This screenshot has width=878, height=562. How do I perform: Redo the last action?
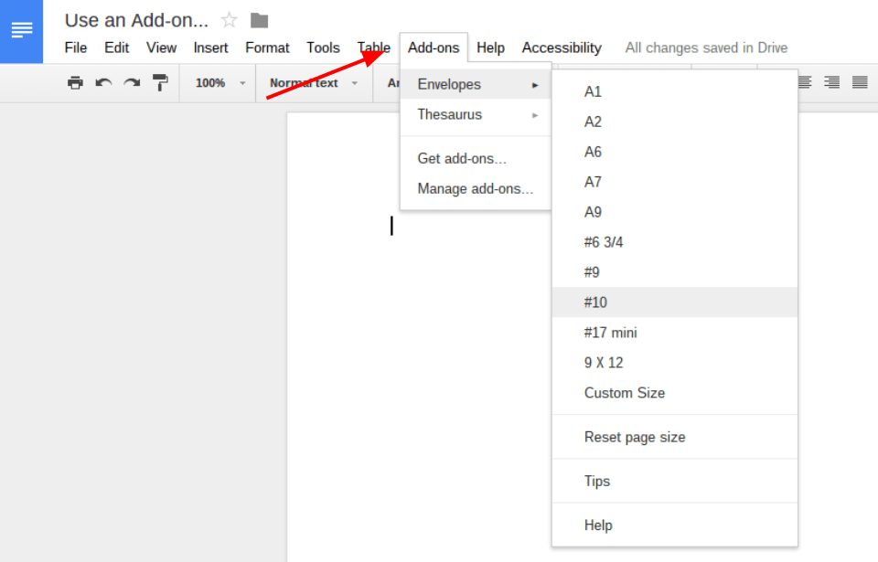point(131,82)
